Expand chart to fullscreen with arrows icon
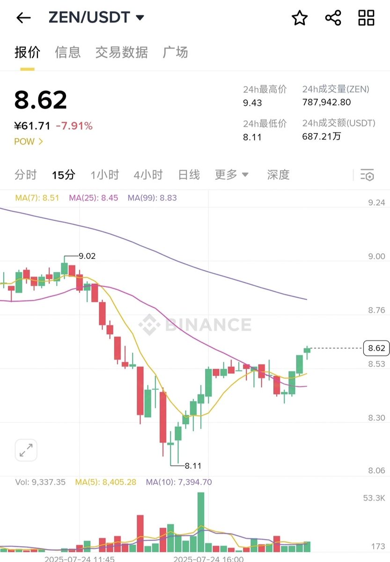Screen dimensions: 390x562 click(26, 450)
